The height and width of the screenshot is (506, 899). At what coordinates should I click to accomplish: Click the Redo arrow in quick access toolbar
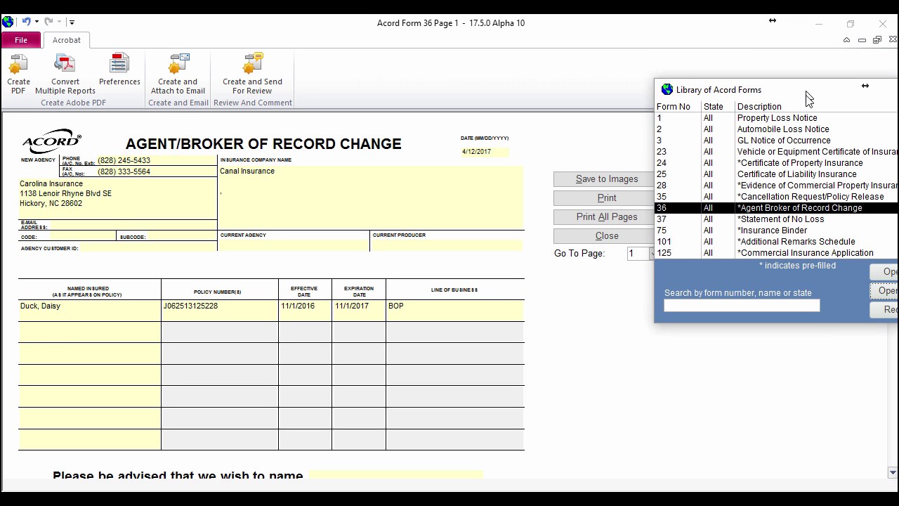[x=49, y=22]
